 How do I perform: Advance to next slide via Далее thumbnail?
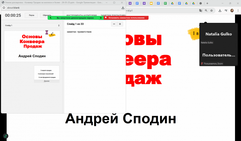tap(46, 74)
